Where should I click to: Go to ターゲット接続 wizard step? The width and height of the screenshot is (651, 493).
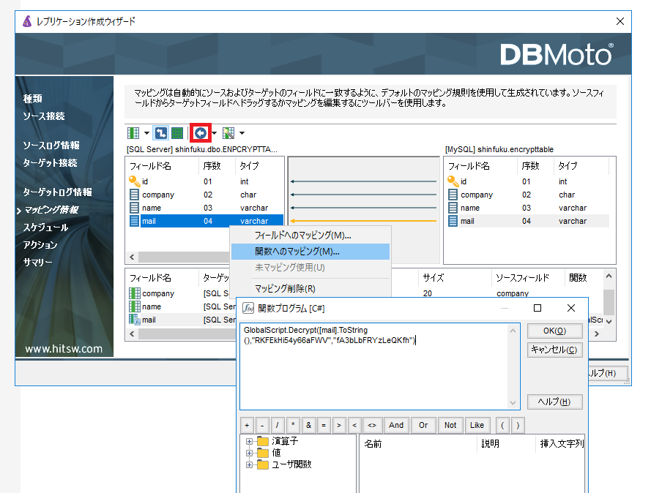tap(50, 163)
